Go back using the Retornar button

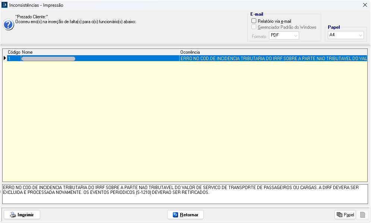(185, 215)
